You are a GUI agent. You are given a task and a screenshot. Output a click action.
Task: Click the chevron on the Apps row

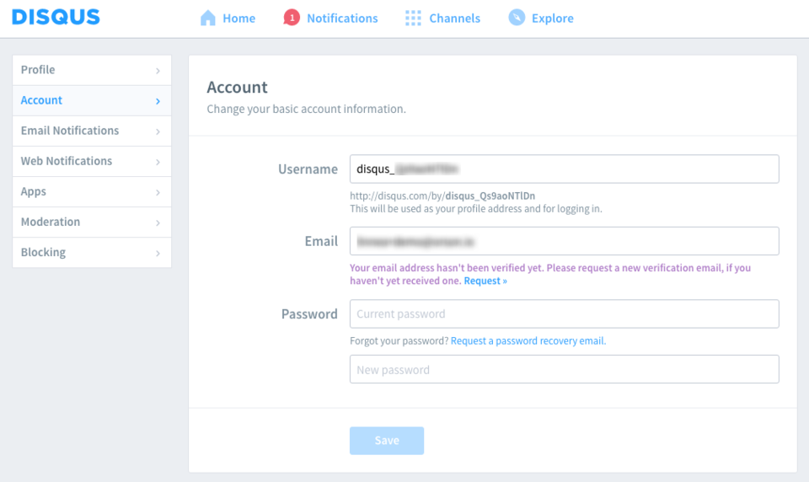tap(158, 192)
